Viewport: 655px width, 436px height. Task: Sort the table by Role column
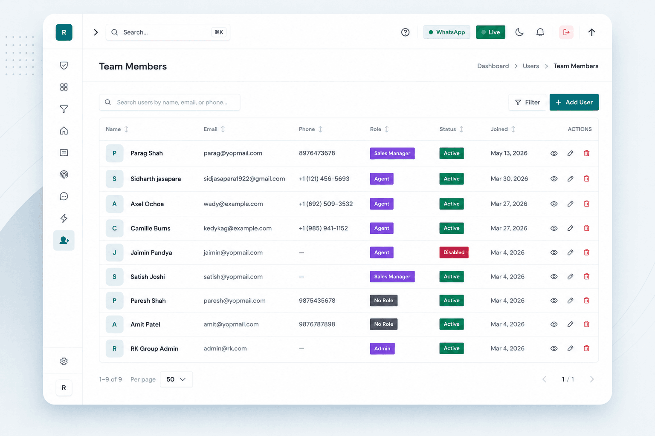point(379,129)
